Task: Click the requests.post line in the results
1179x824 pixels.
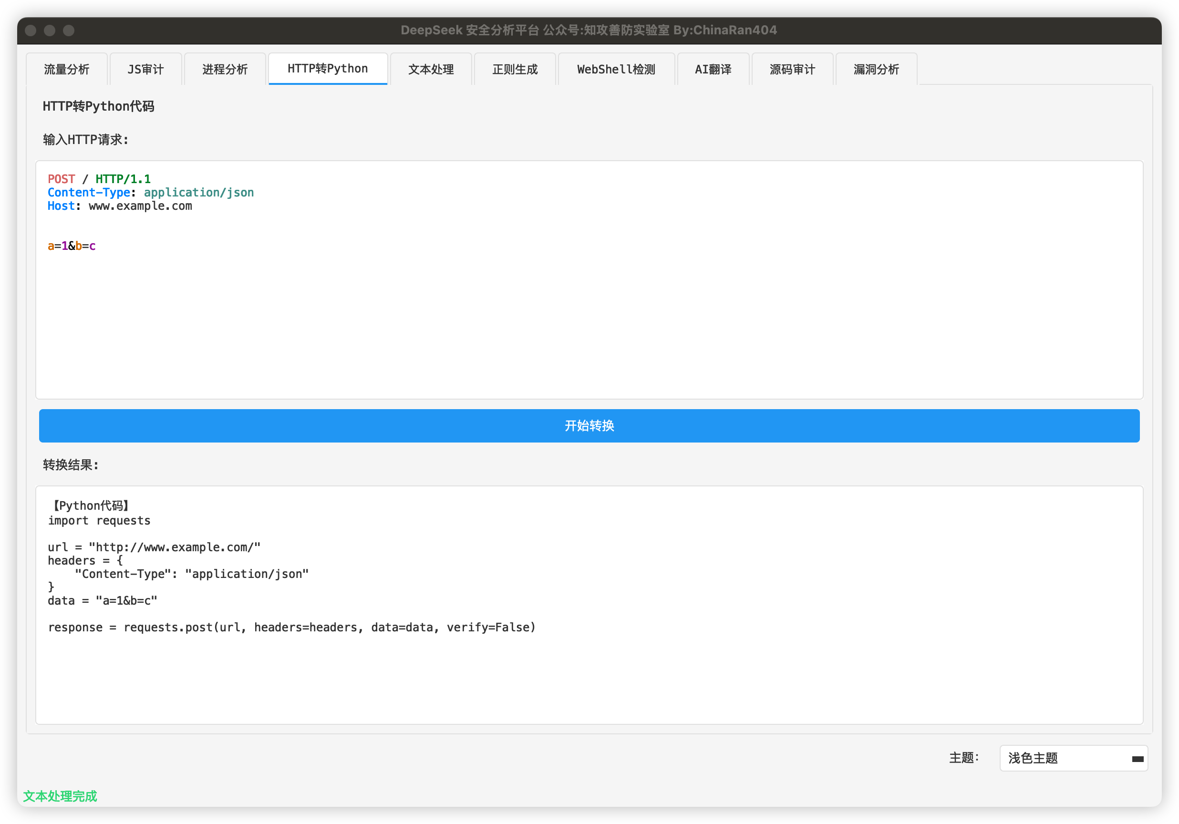Action: 291,628
